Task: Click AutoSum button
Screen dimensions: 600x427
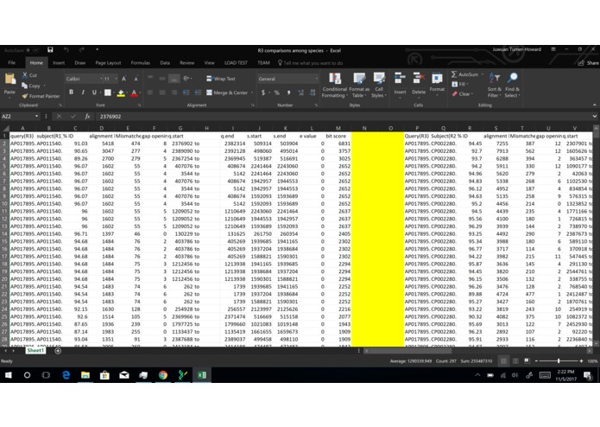Action: 464,74
